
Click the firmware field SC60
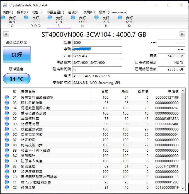[x=97, y=42]
